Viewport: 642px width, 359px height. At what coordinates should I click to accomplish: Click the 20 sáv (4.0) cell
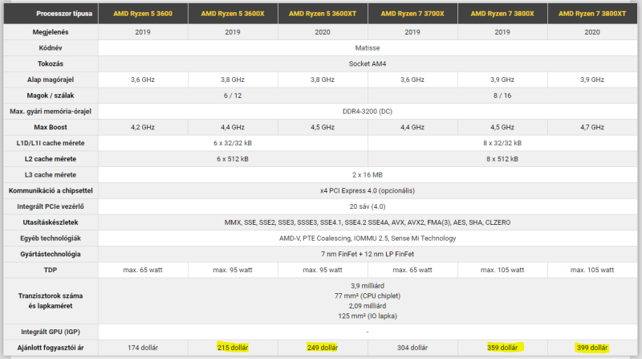[368, 206]
